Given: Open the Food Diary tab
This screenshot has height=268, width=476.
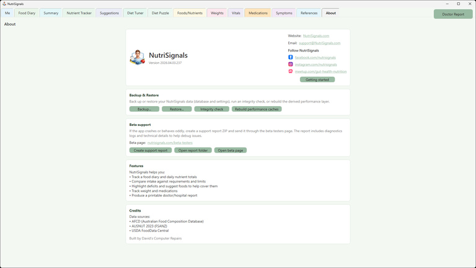Looking at the screenshot, I should point(27,13).
